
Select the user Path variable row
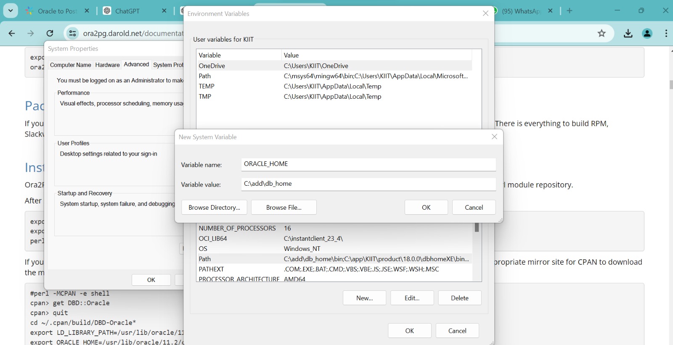(x=334, y=76)
